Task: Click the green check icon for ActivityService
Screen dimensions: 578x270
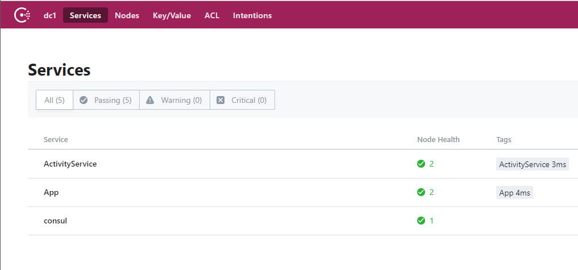Action: click(x=421, y=164)
